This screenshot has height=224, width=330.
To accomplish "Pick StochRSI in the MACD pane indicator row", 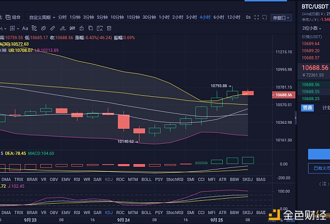I will click(x=175, y=179).
